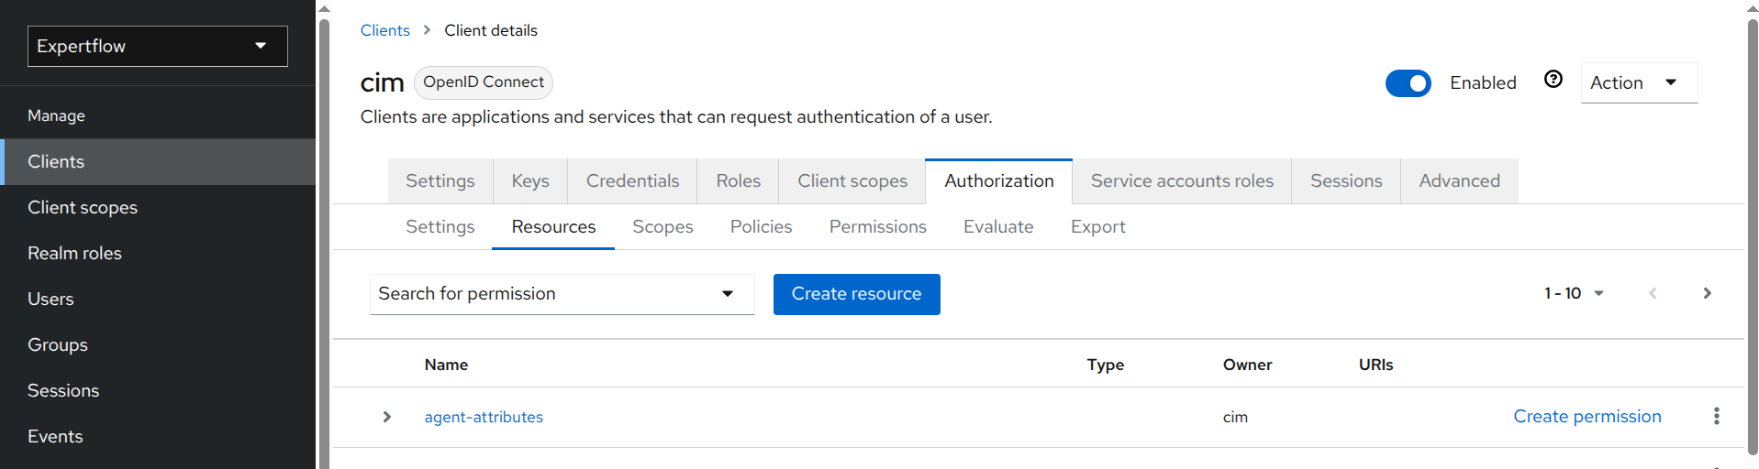Screen dimensions: 1759x469
Task: Click the sidebar vertical scrollbar
Action: click(323, 238)
